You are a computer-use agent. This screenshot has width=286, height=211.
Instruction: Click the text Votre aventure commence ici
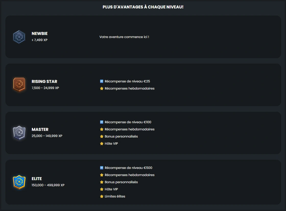(x=124, y=37)
